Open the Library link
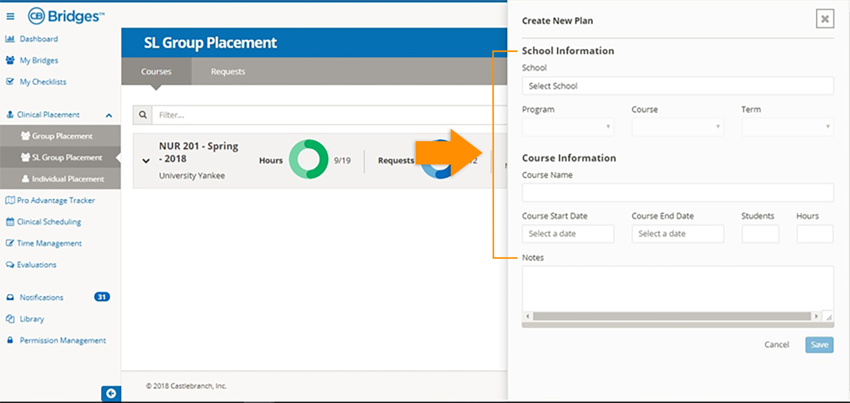This screenshot has height=403, width=850. [32, 319]
